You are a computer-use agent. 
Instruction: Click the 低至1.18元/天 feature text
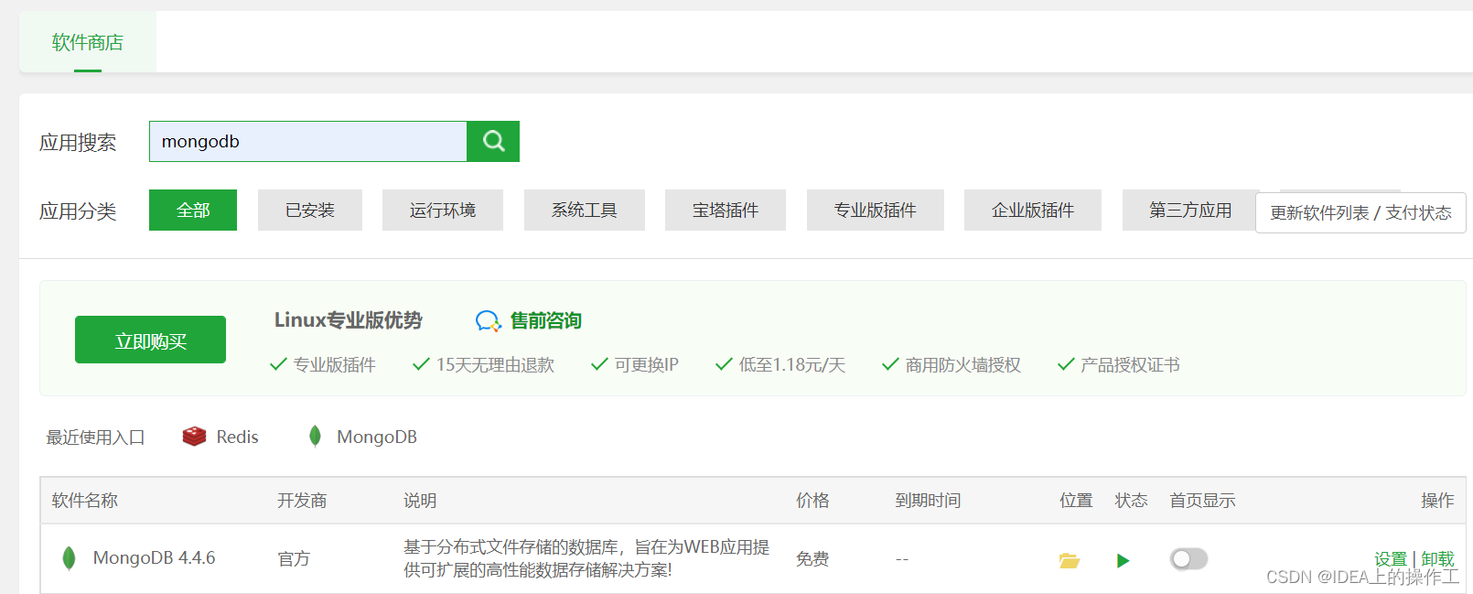[x=792, y=364]
